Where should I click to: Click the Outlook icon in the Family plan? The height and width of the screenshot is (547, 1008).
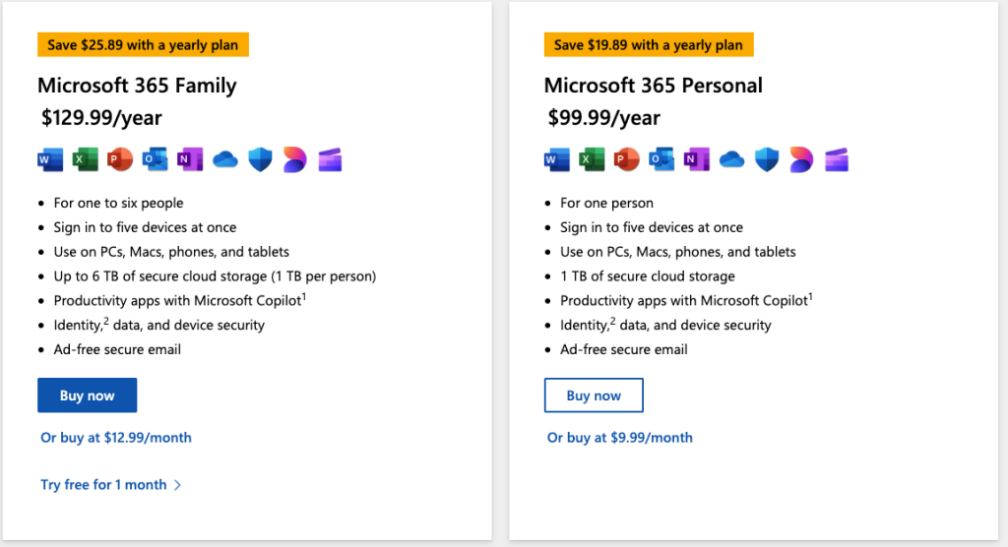tap(155, 159)
